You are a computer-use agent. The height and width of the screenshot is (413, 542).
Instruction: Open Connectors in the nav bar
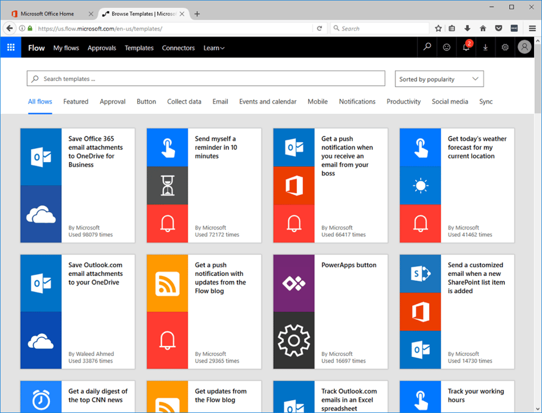pos(179,48)
